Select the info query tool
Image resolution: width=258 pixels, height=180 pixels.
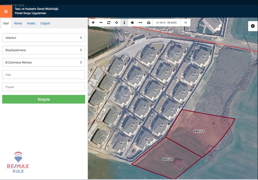pyautogui.click(x=124, y=22)
